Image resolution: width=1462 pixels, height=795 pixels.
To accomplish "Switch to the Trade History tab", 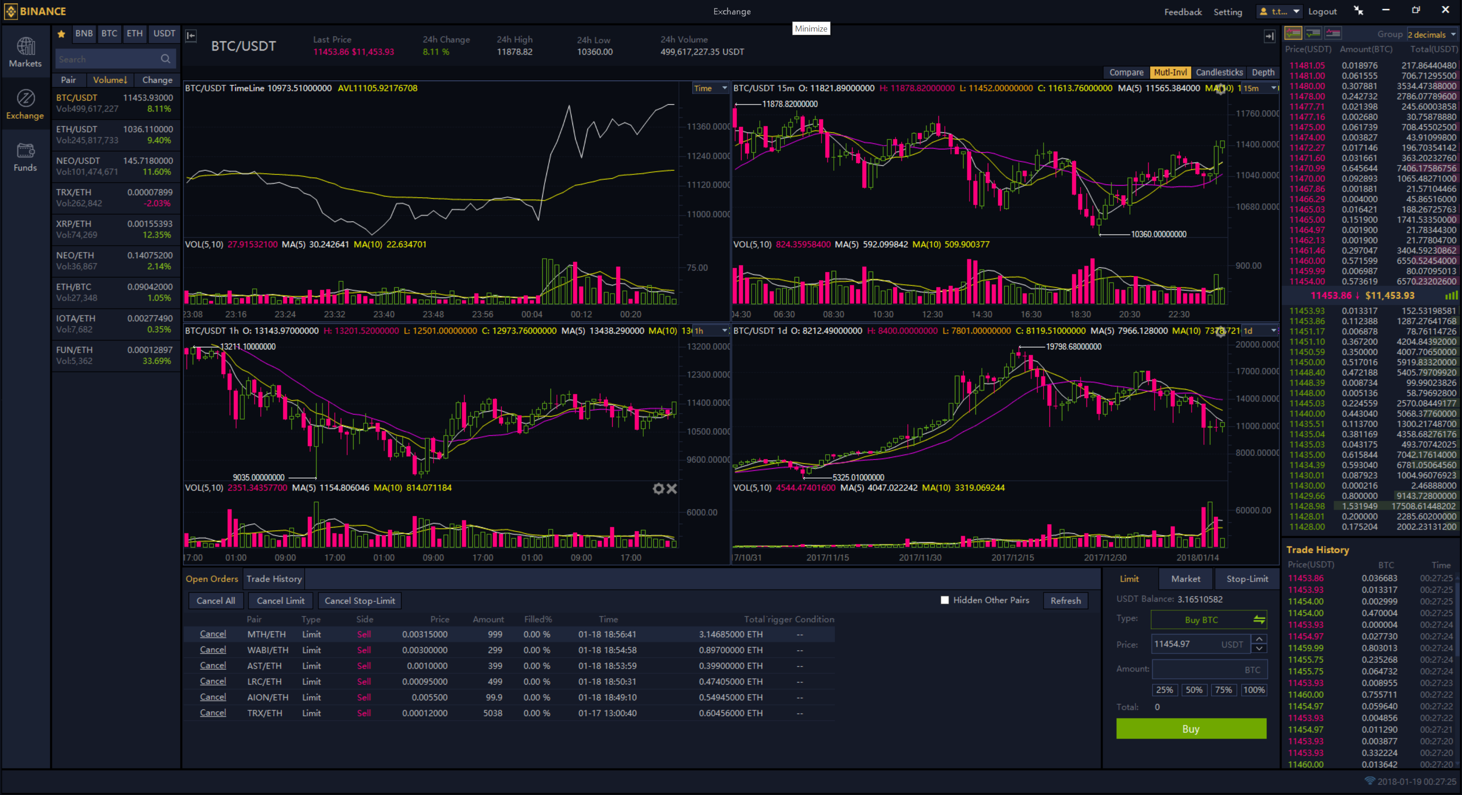I will coord(274,578).
